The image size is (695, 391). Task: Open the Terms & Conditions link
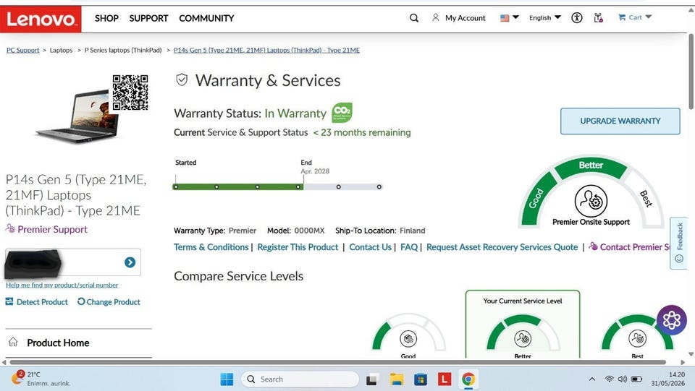click(211, 247)
